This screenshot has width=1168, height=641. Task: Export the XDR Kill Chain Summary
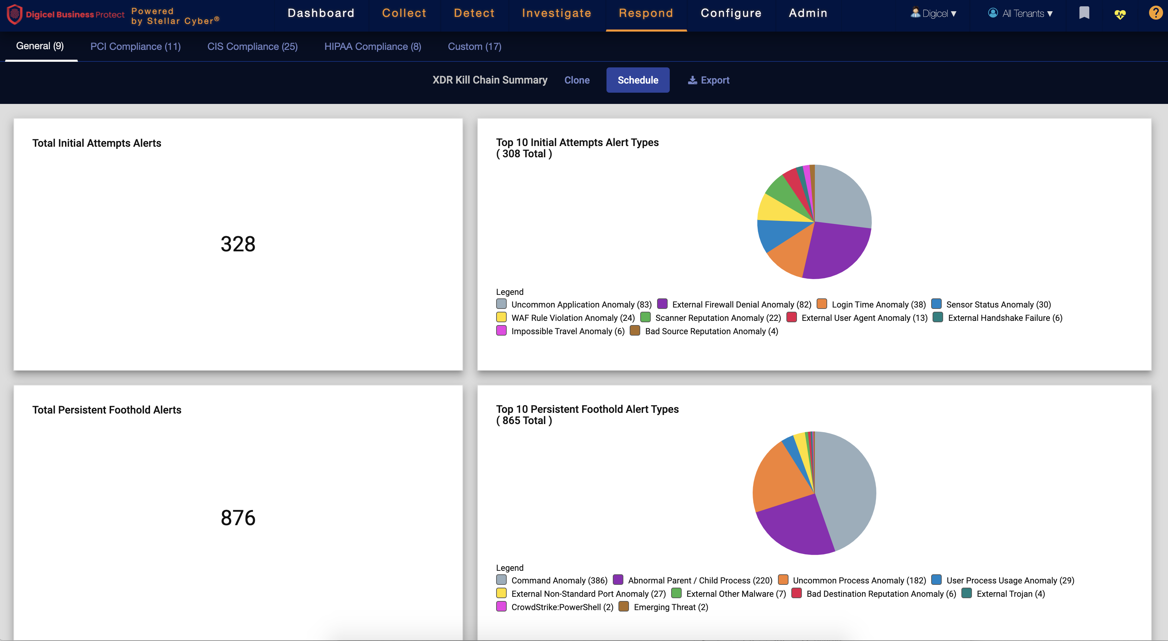708,80
